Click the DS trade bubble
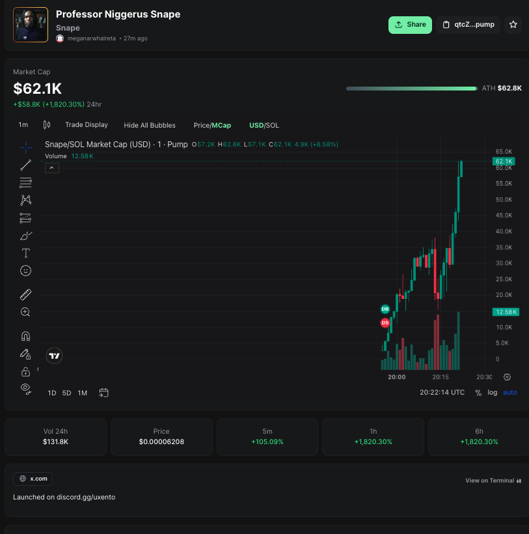Screen dimensions: 529x534 point(385,322)
